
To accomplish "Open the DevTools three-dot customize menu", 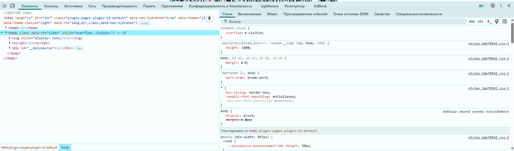I will click(x=501, y=6).
